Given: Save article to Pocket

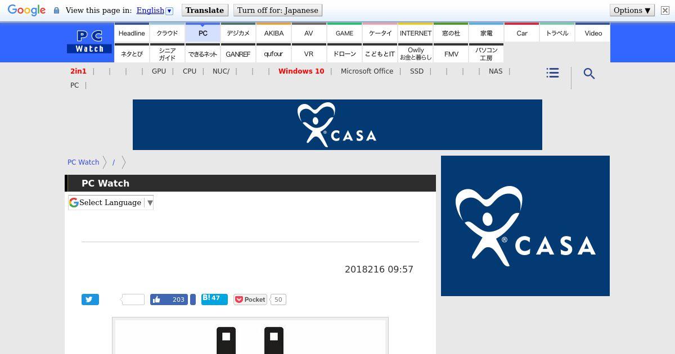Looking at the screenshot, I should click(250, 299).
